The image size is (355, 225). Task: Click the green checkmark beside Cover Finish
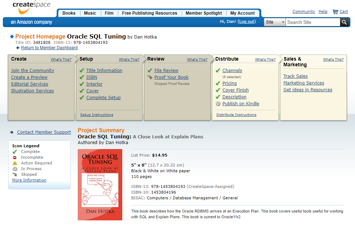pyautogui.click(x=218, y=90)
